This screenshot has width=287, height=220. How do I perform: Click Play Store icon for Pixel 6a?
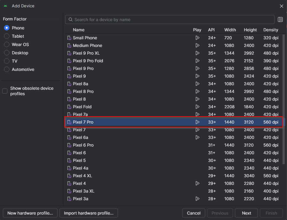197,137
